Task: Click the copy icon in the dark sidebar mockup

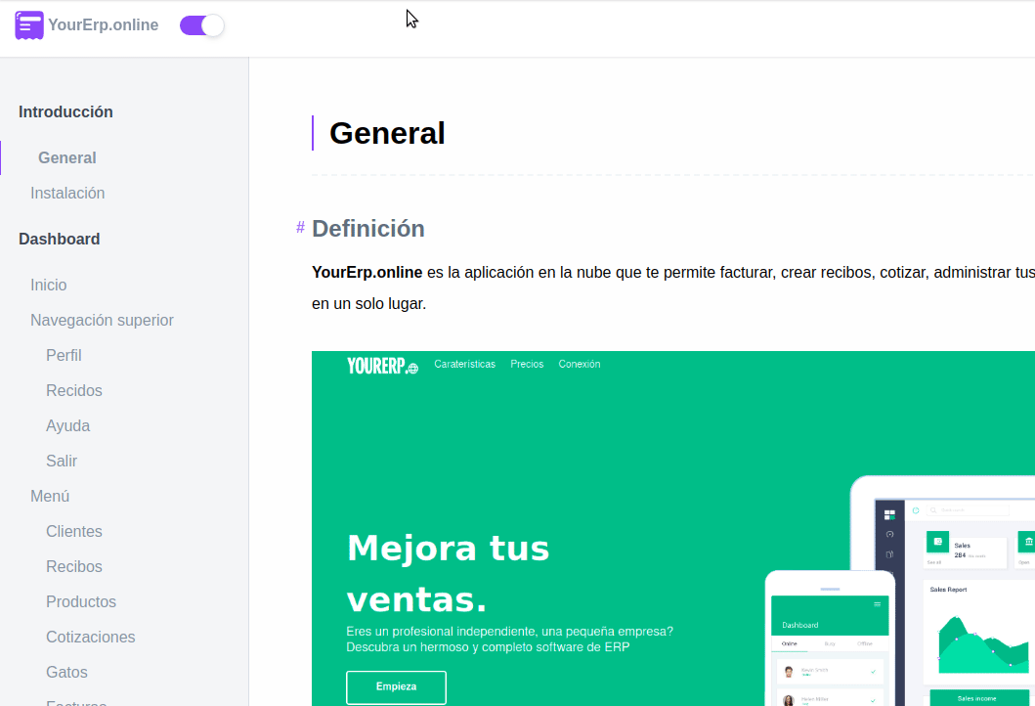Action: [x=889, y=554]
